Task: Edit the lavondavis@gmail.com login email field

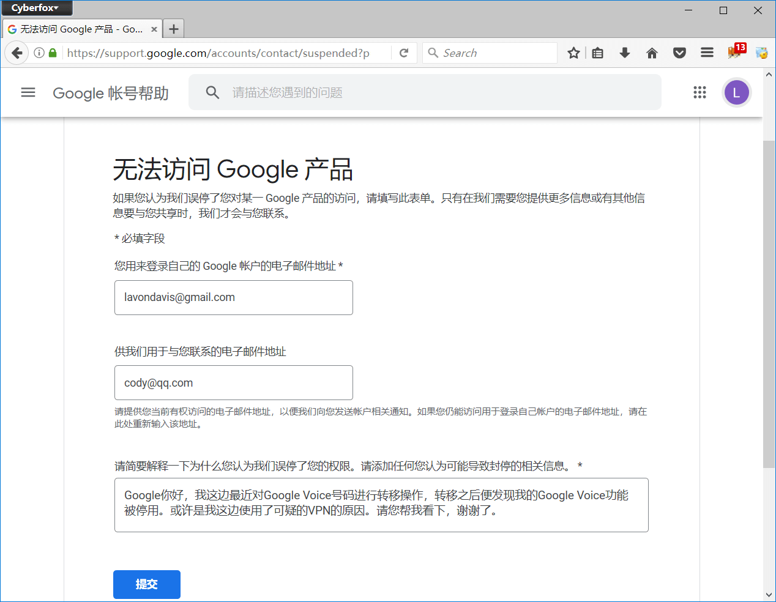Action: point(234,297)
